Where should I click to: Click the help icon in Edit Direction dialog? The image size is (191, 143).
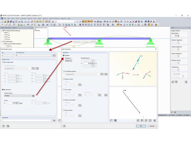click(64, 126)
